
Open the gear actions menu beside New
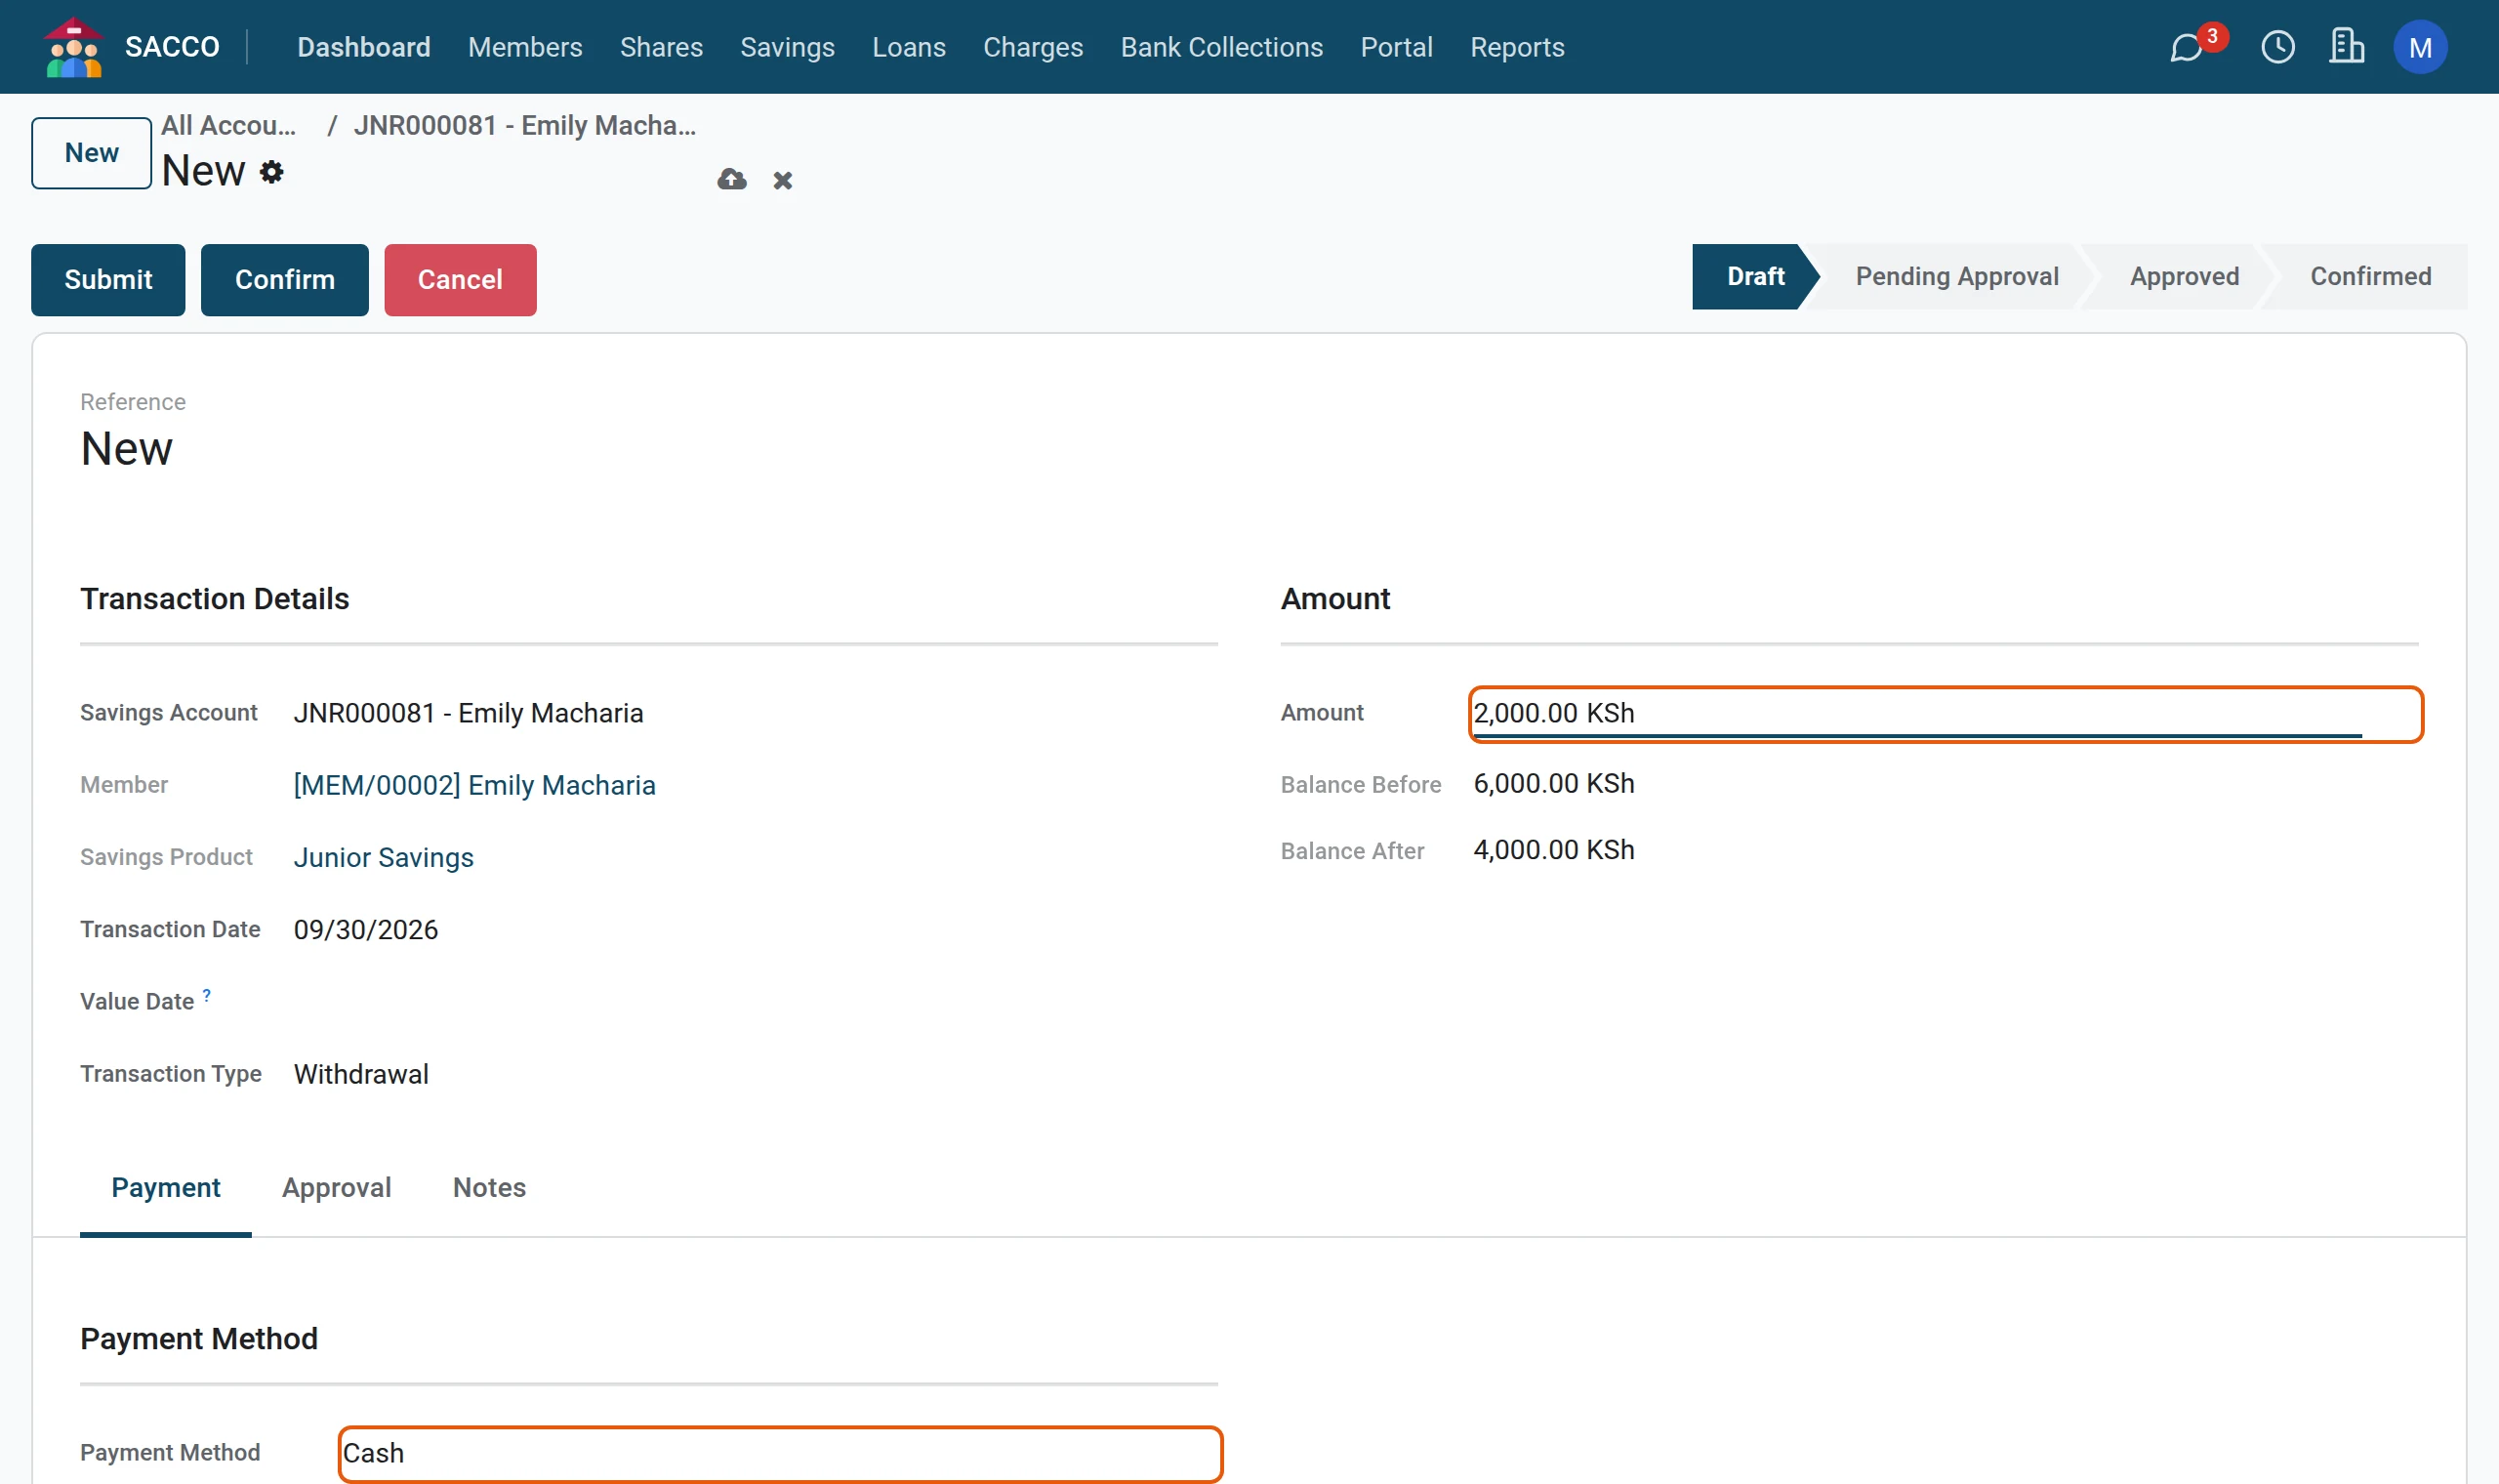pos(271,172)
